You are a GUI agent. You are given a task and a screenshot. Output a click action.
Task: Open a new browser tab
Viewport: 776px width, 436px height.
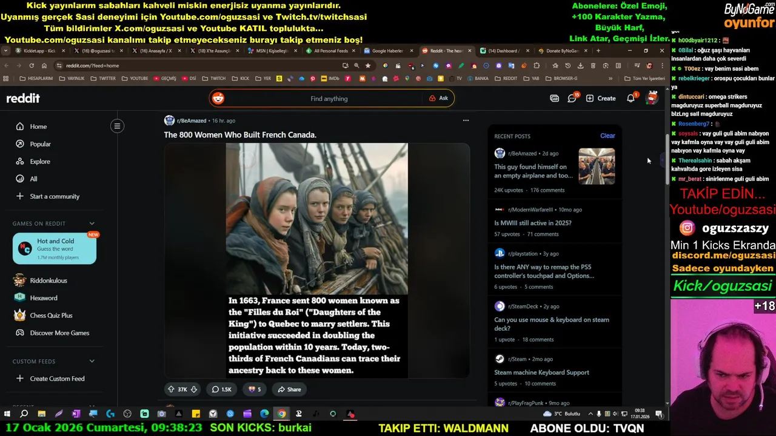[x=598, y=51]
